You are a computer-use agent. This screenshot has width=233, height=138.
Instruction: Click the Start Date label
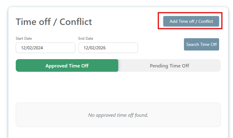click(x=24, y=39)
